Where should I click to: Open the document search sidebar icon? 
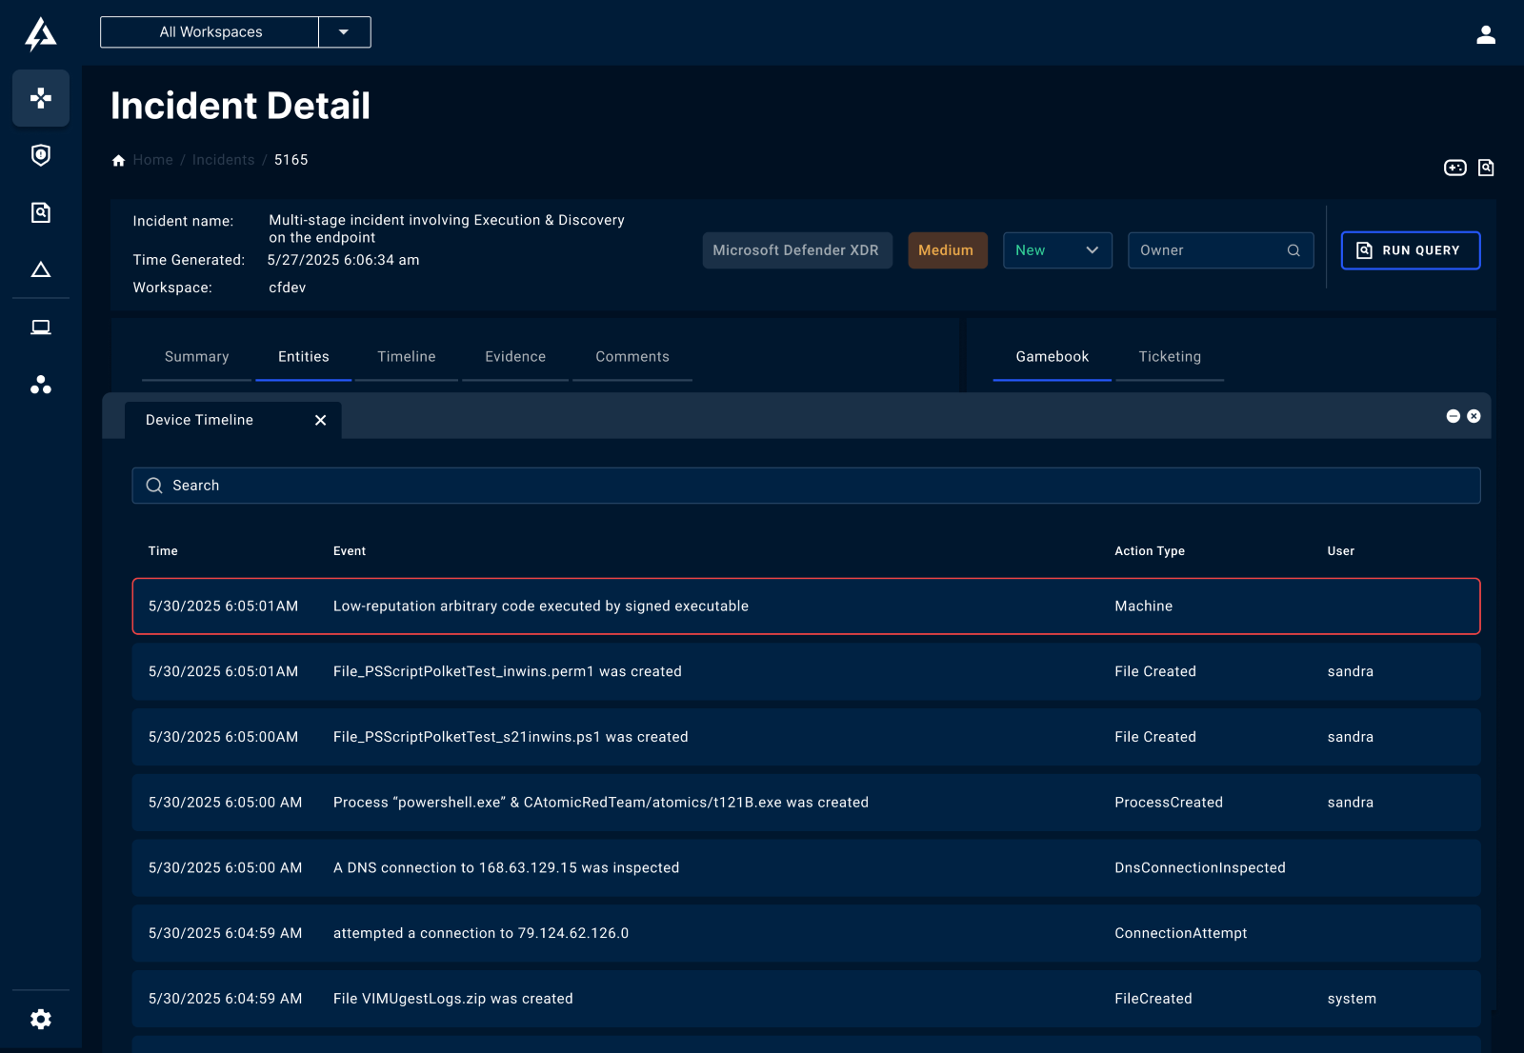(40, 212)
